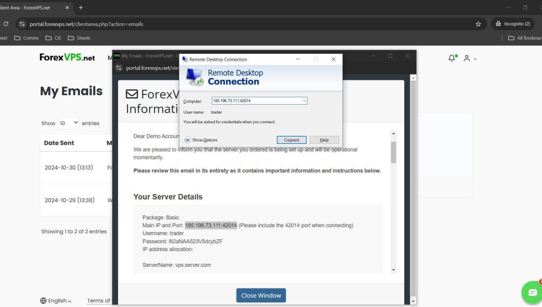Click Showing 1 to 2 of 2 entries text
This screenshot has height=307, width=542.
click(x=74, y=231)
